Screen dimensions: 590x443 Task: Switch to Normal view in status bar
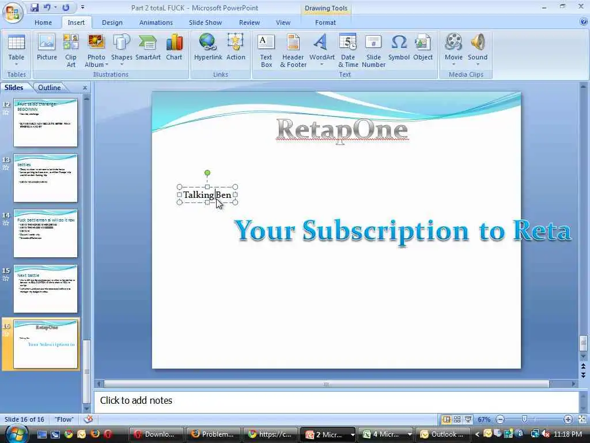(447, 419)
